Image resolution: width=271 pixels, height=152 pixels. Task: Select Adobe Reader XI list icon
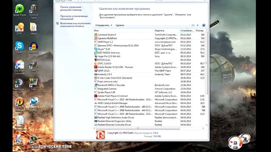96,67
